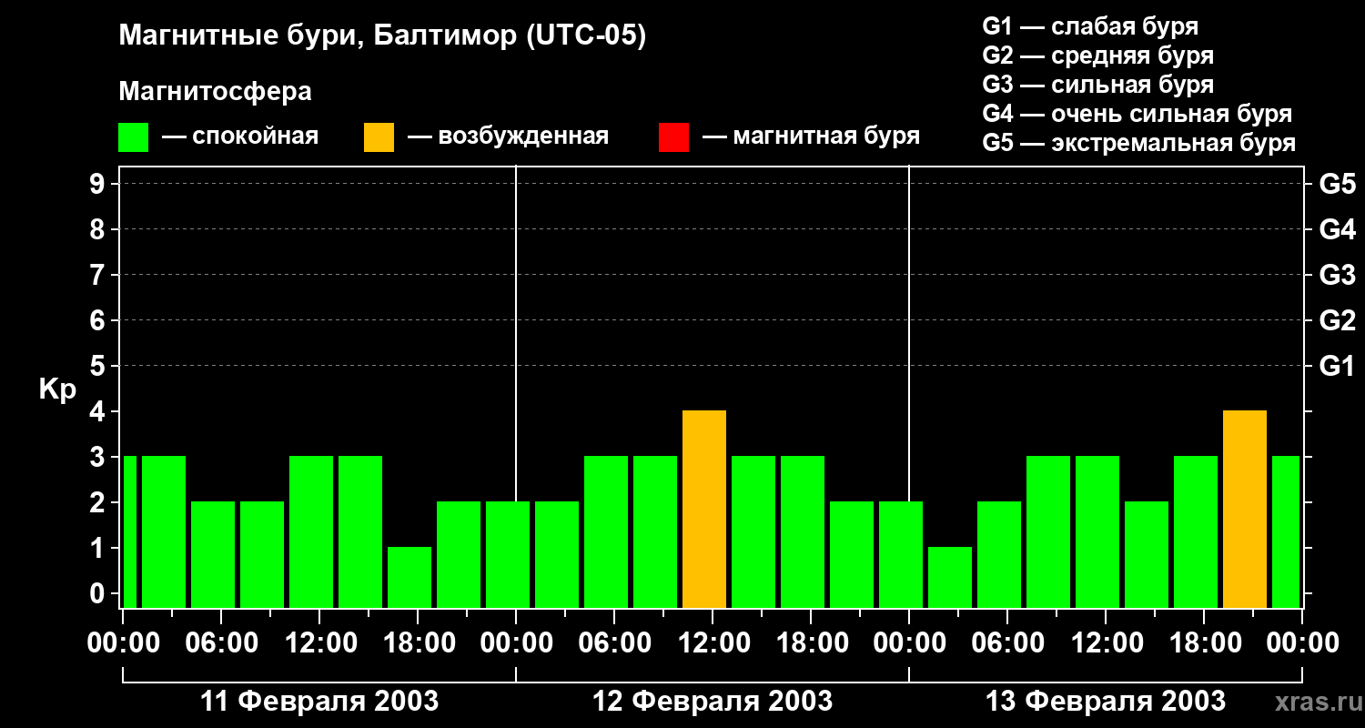Select the orange Kp 4 bar on 12 Февраля
The height and width of the screenshot is (728, 1365).
point(704,510)
